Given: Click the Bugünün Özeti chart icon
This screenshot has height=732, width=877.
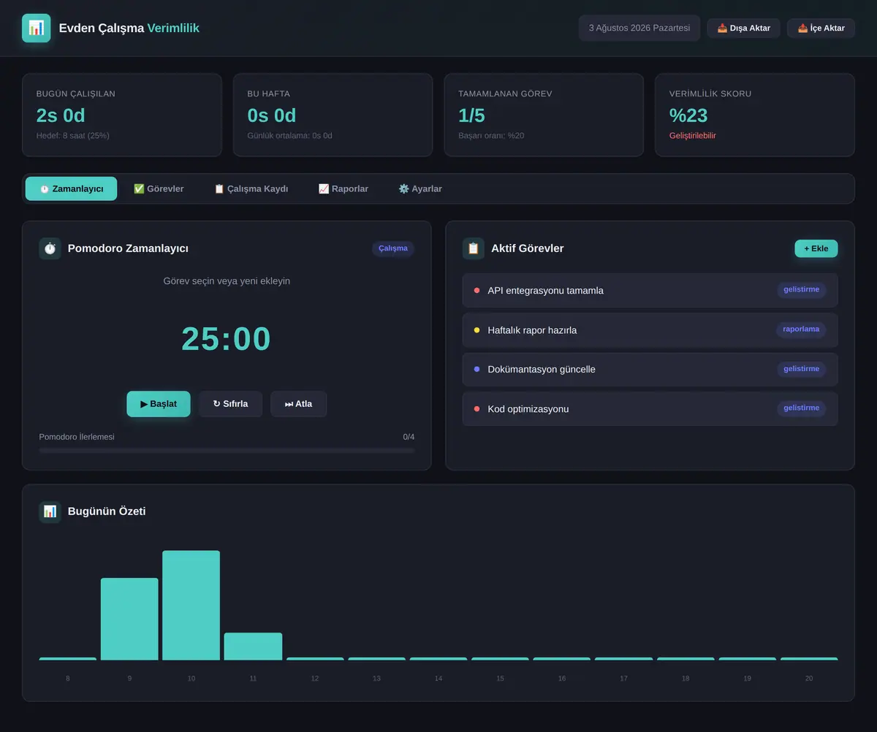Looking at the screenshot, I should coord(50,511).
